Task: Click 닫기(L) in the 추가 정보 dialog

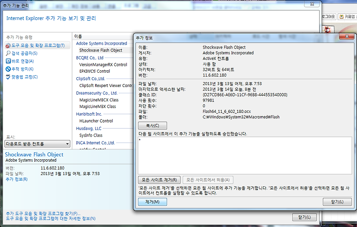Action: [x=337, y=202]
